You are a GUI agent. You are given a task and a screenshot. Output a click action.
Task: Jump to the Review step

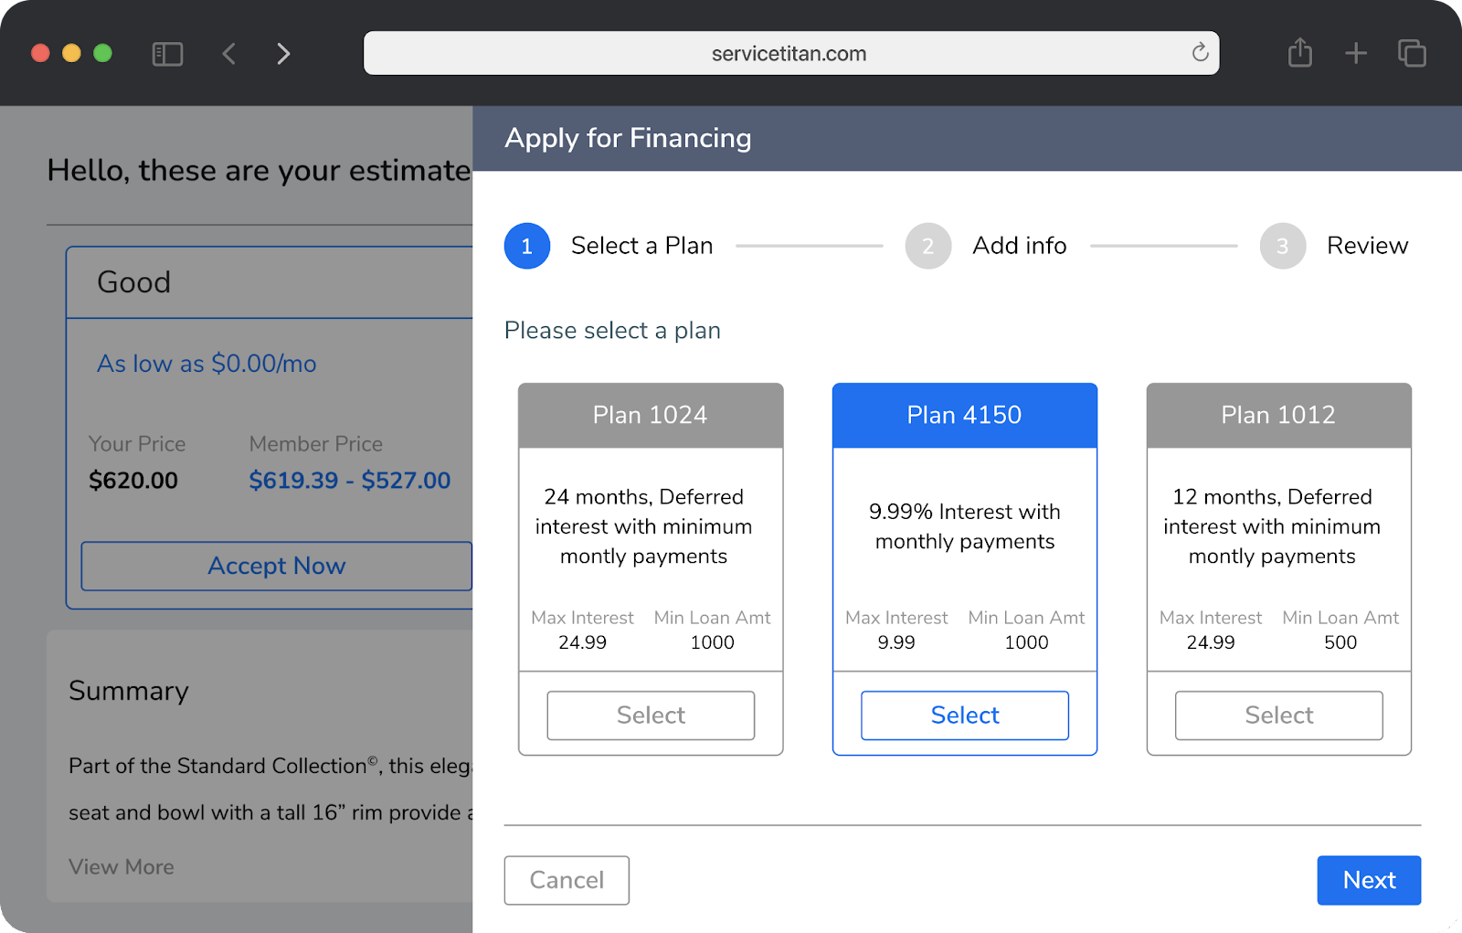pos(1283,245)
